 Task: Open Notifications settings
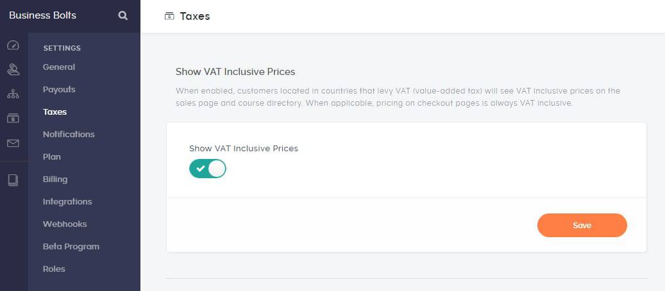tap(69, 135)
